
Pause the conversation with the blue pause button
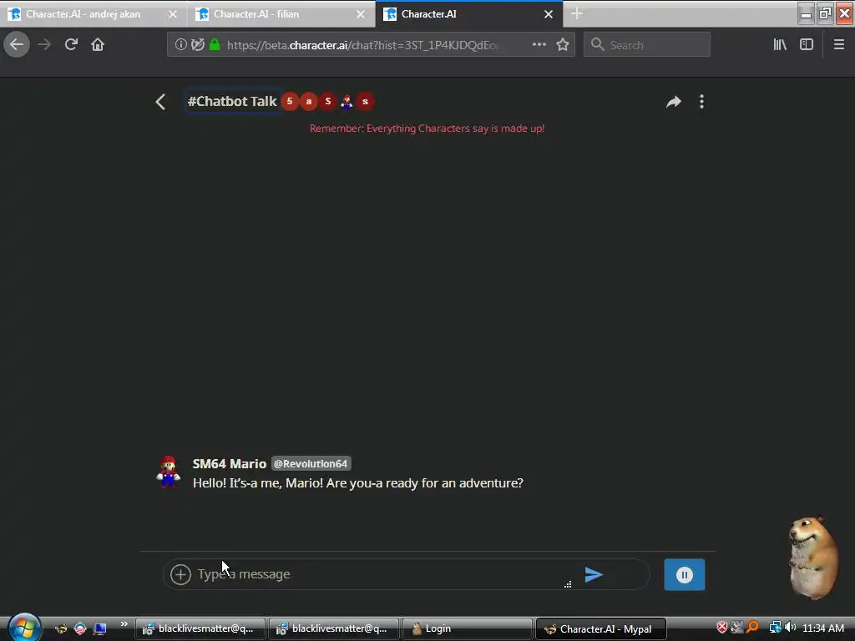pos(685,574)
